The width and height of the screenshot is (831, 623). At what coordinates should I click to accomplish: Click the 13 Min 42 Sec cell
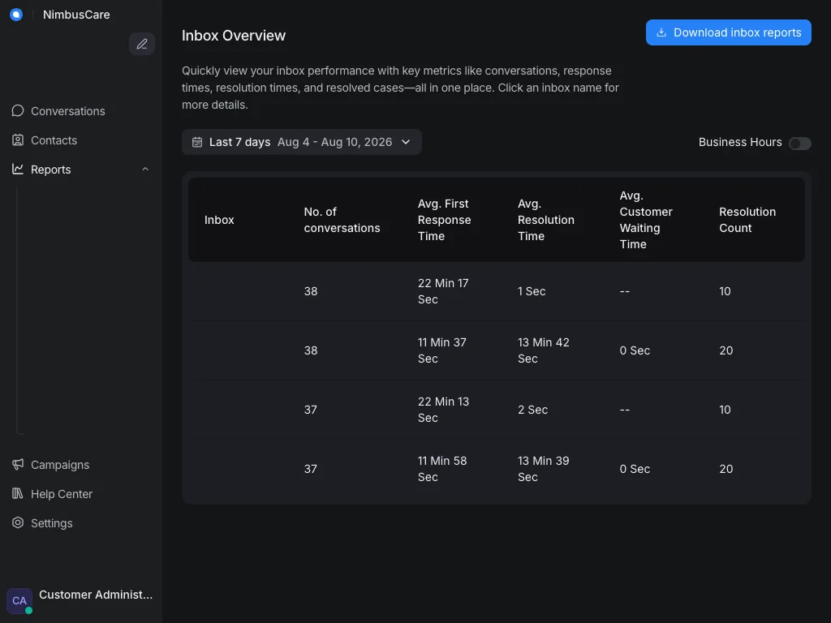coord(543,350)
